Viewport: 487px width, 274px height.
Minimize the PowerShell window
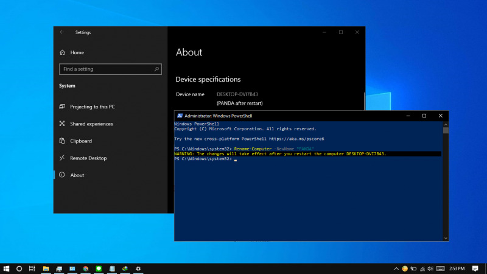408,116
